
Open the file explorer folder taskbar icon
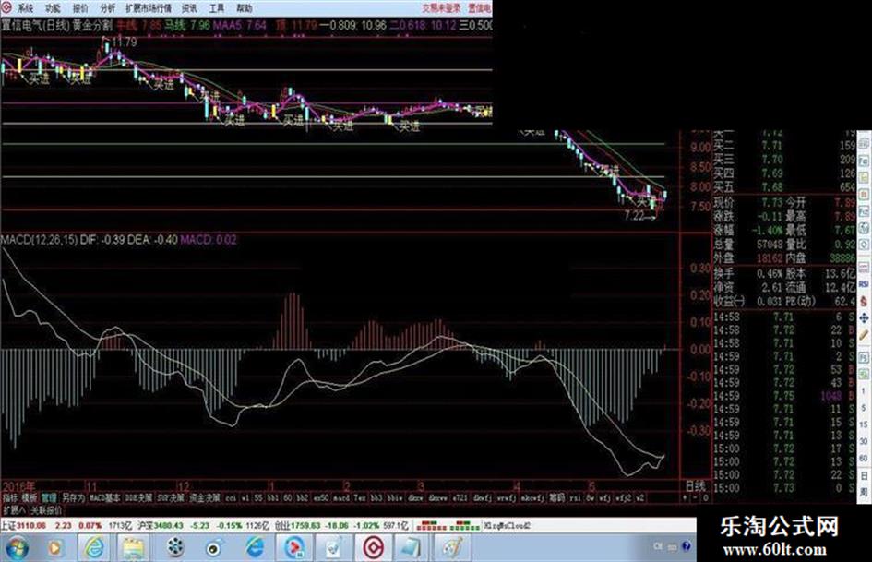134,547
